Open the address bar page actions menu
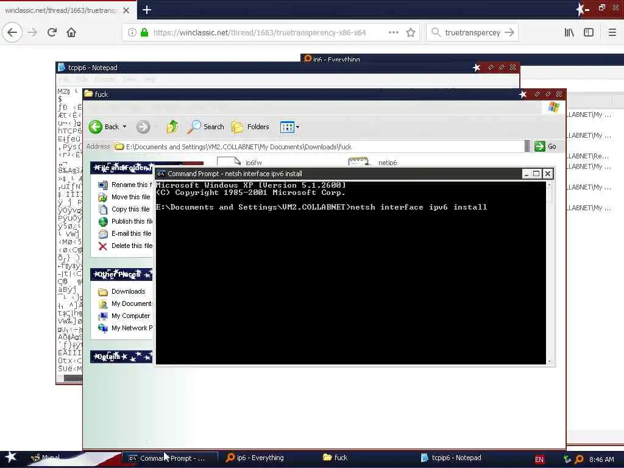Screen dimensions: 624x468 pyautogui.click(x=393, y=33)
